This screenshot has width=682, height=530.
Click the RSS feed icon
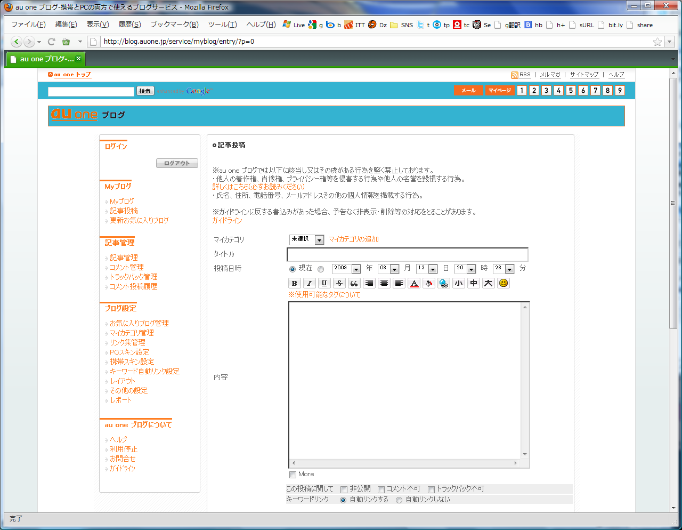click(514, 75)
